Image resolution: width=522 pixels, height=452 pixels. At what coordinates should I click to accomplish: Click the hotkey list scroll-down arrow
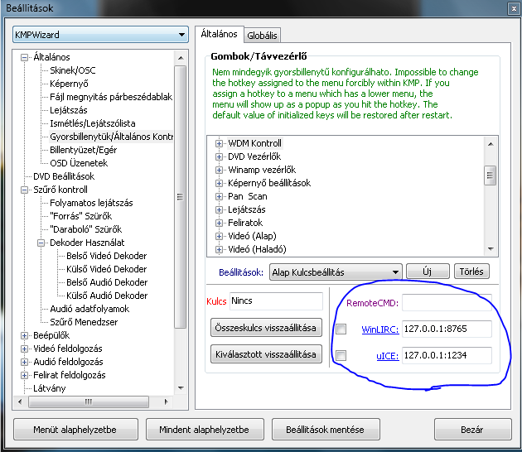491,249
